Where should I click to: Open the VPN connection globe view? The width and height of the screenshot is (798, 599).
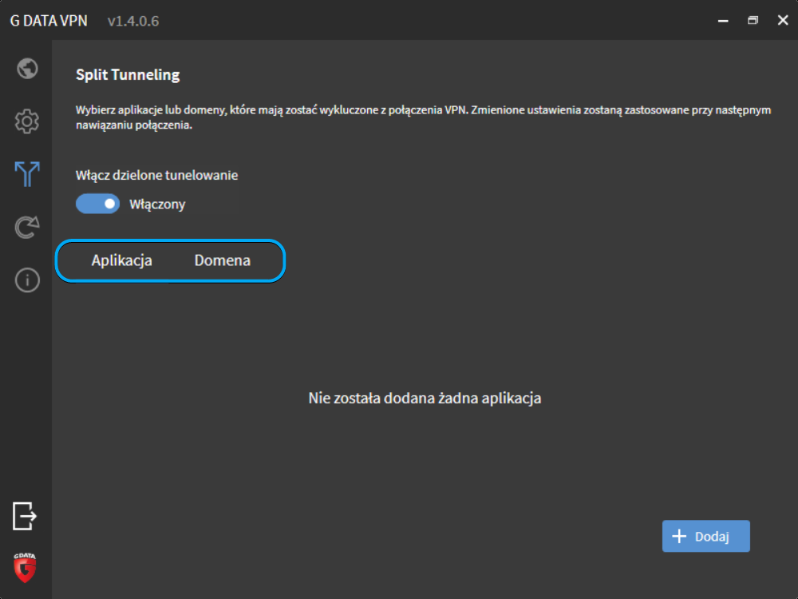pos(27,68)
